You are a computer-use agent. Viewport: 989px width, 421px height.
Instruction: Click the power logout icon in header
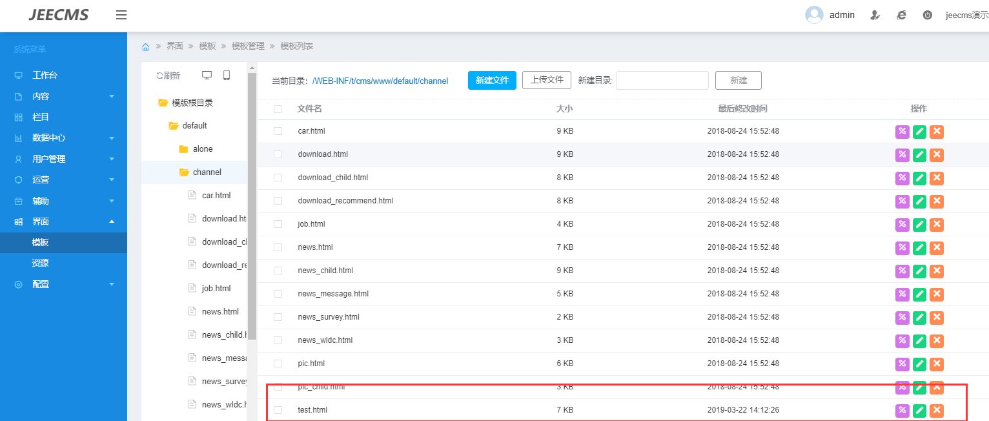[927, 15]
